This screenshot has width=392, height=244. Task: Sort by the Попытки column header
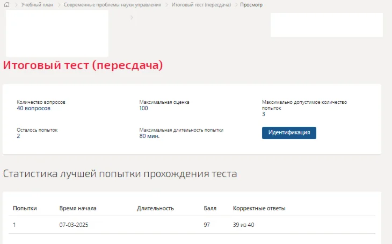(25, 208)
